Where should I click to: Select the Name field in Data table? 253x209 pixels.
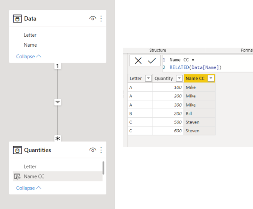click(x=30, y=45)
